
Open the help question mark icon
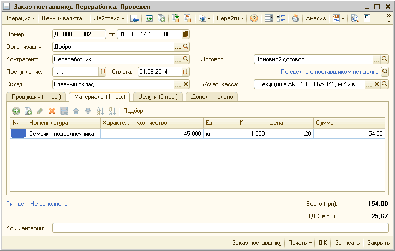254,18
